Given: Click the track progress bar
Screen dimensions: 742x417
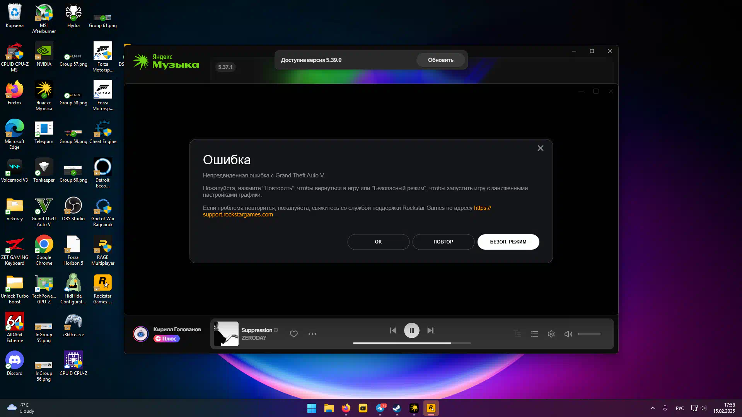Looking at the screenshot, I should click(411, 343).
